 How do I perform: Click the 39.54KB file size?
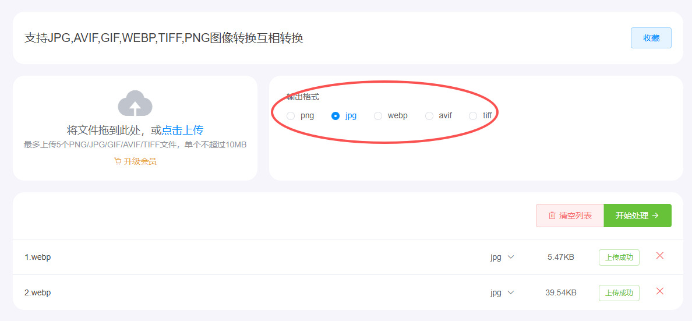(x=560, y=292)
